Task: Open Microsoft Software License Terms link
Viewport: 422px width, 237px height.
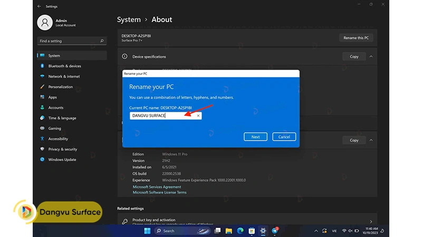Action: click(159, 192)
